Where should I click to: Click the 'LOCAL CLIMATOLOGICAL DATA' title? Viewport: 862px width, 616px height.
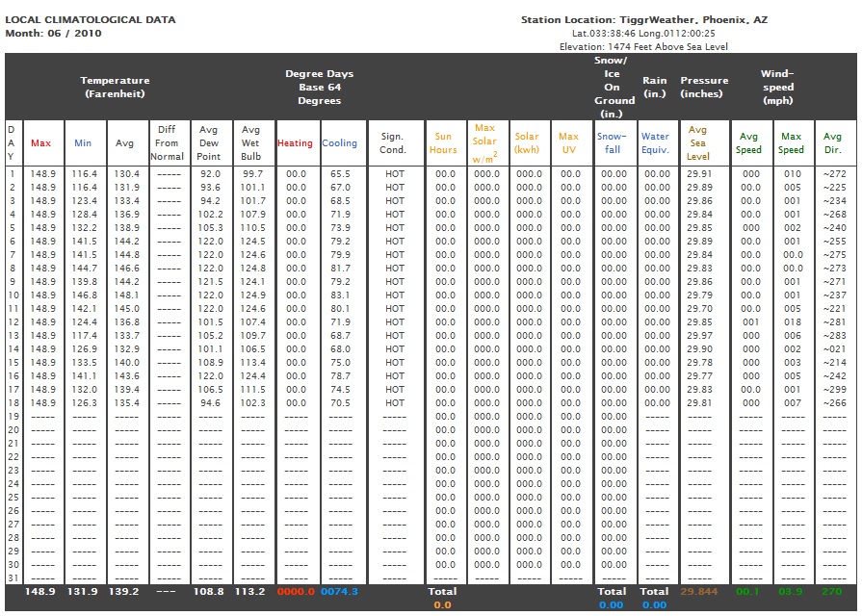91,20
